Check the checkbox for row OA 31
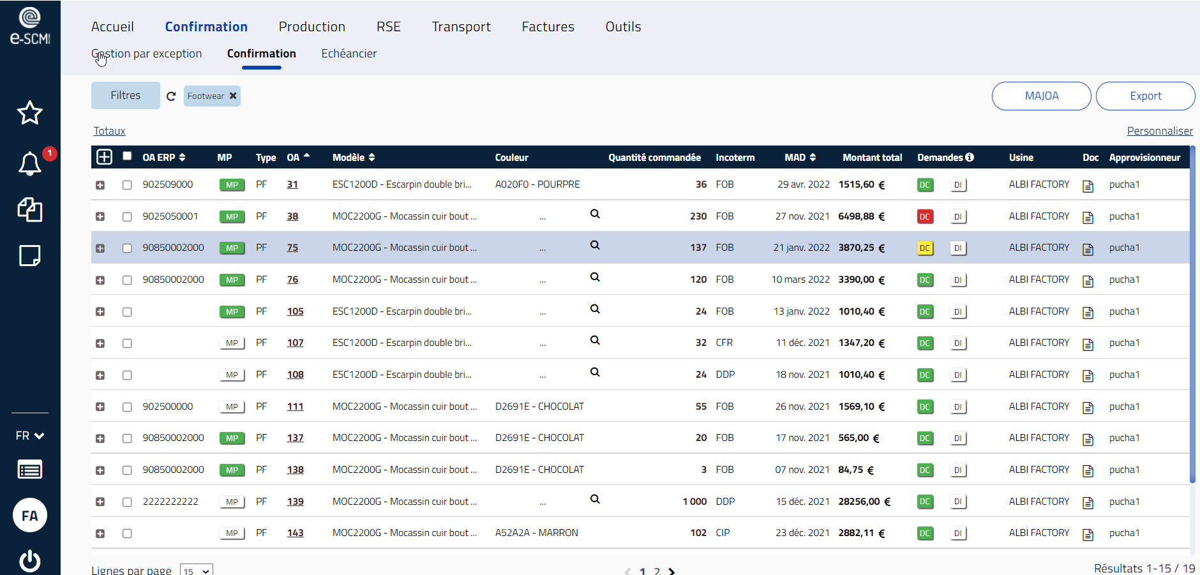 click(x=127, y=184)
